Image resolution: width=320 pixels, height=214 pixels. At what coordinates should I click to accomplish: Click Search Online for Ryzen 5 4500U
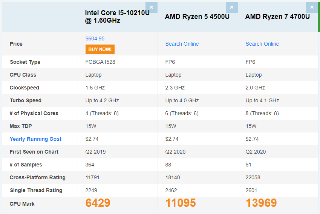click(182, 44)
